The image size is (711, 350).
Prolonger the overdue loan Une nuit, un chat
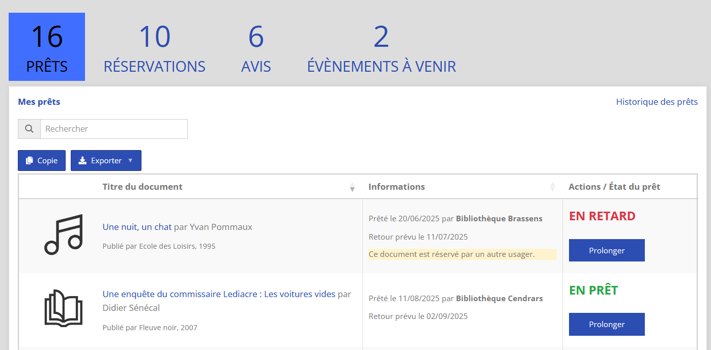(607, 250)
